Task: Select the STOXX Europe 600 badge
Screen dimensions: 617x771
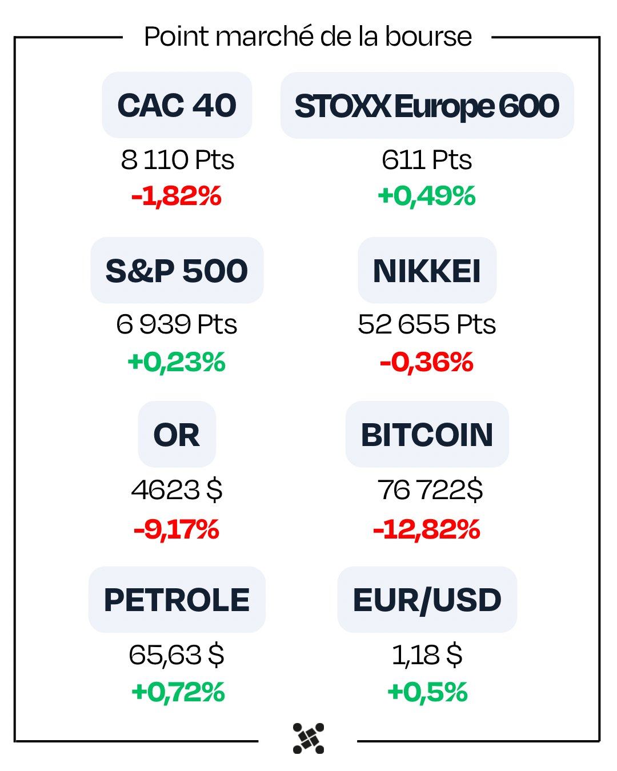Action: tap(427, 106)
